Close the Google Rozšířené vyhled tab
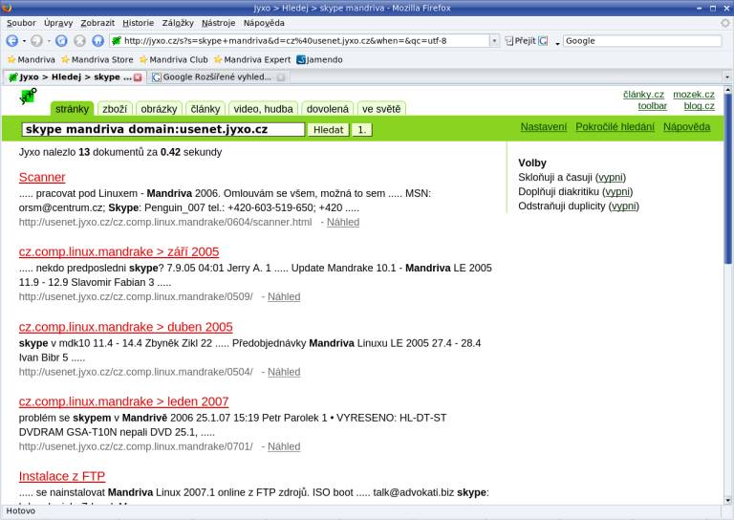Image resolution: width=734 pixels, height=520 pixels. (280, 77)
